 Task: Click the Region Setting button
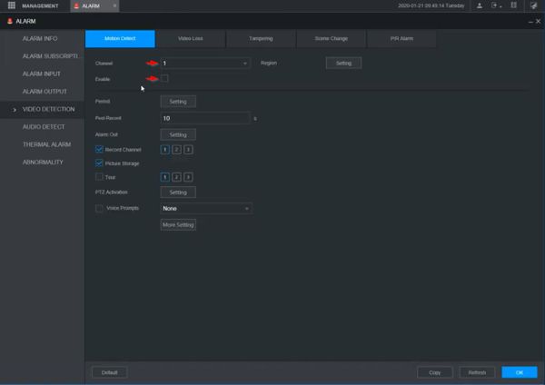343,64
